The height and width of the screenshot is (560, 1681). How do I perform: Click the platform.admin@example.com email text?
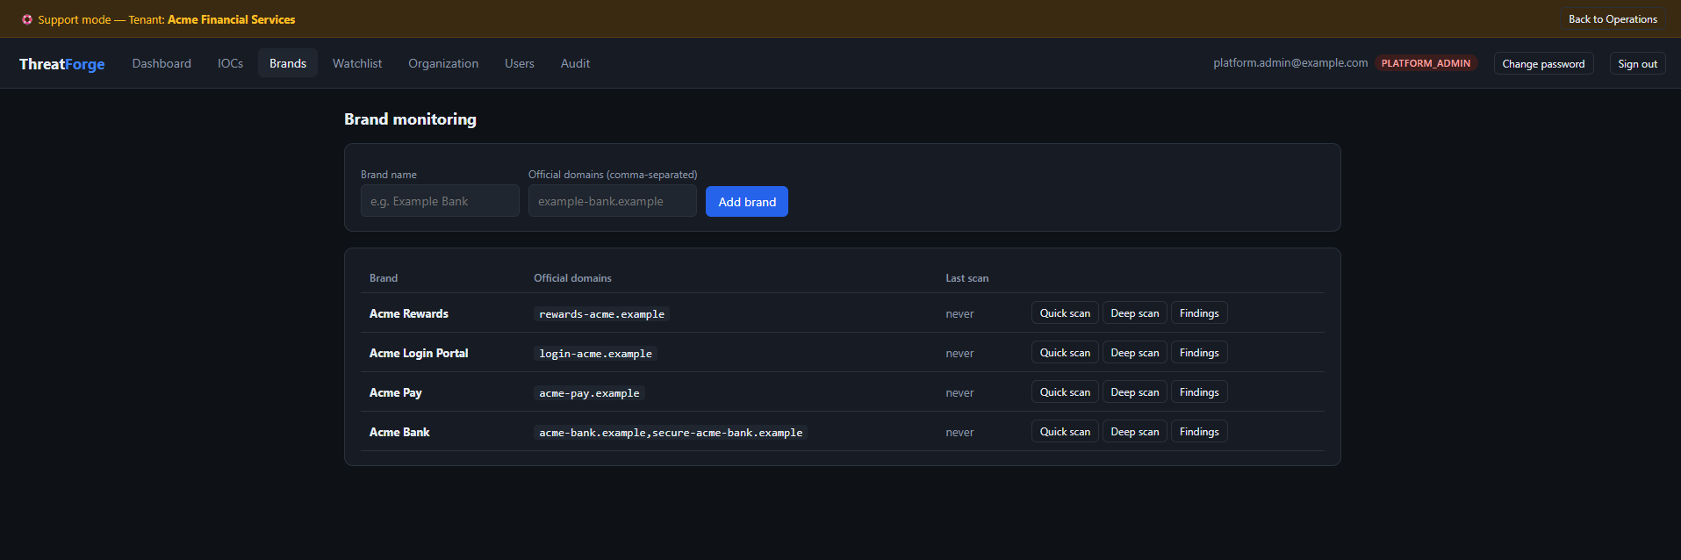click(x=1290, y=63)
